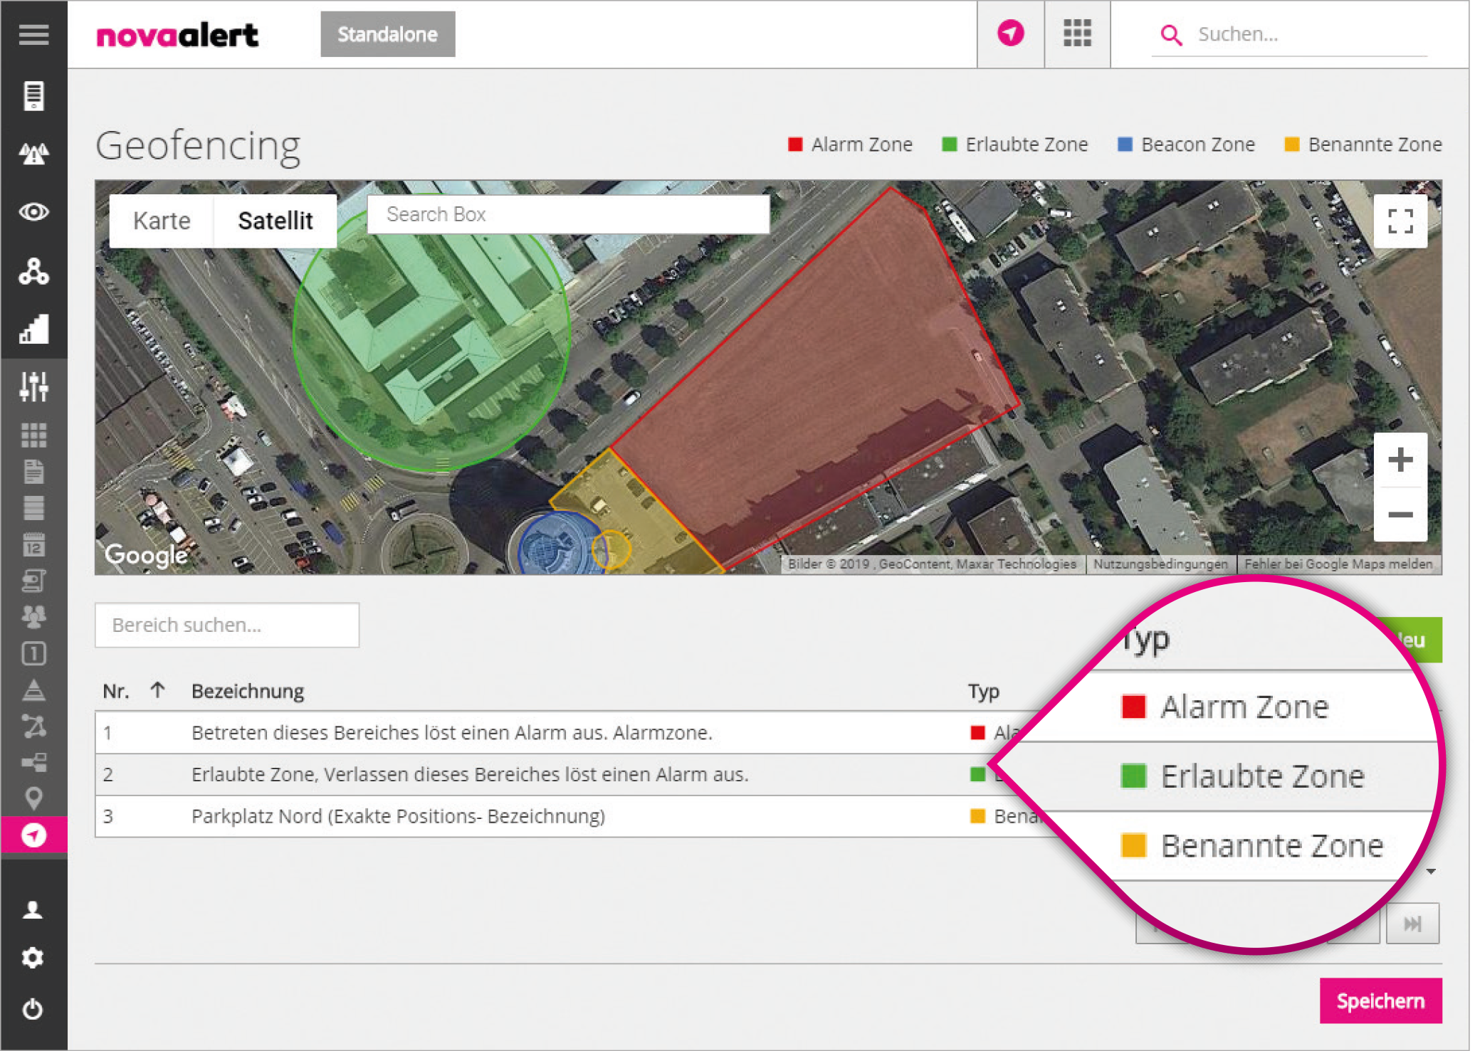Click the Standalone button

(387, 34)
